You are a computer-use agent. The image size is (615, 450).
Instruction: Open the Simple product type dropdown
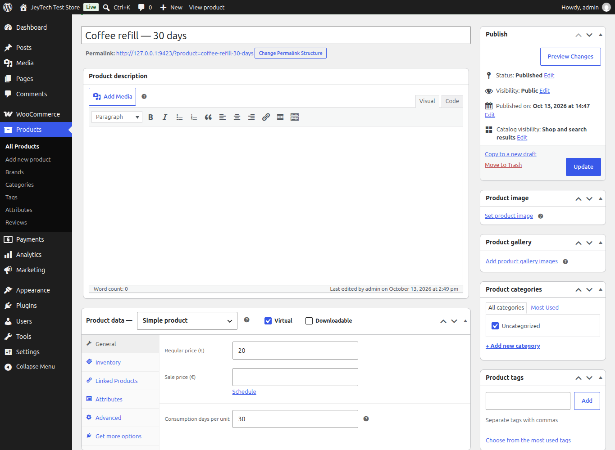(187, 321)
